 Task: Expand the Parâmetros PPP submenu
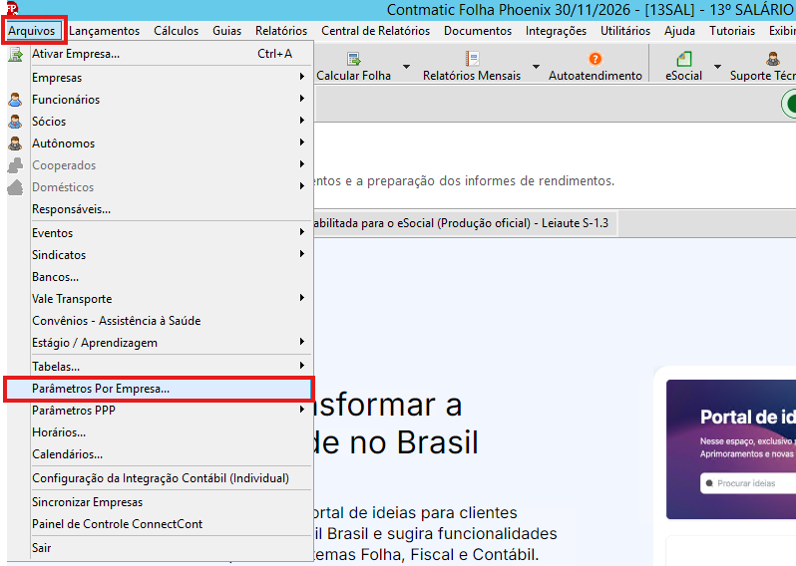point(302,410)
